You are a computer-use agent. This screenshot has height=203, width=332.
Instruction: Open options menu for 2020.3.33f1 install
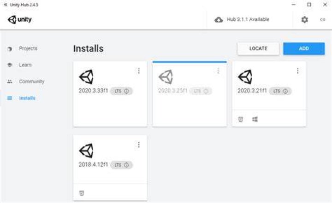[x=139, y=71]
